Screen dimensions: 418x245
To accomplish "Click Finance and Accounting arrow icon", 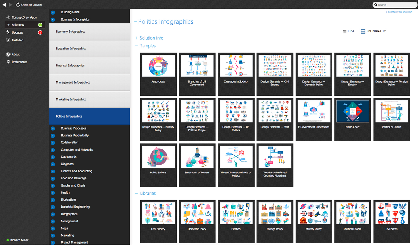I will tap(53, 171).
